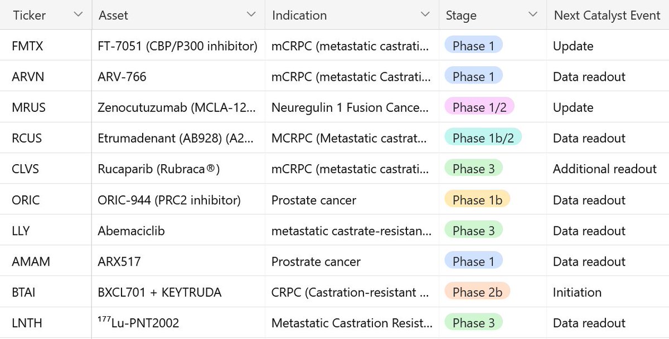The width and height of the screenshot is (669, 339).
Task: Click the Next Catalyst Event column header
Action: coord(608,14)
